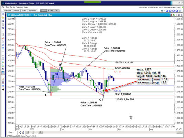Click the save disk icon in left toolbar
The image size is (184, 138).
[x=3, y=21]
